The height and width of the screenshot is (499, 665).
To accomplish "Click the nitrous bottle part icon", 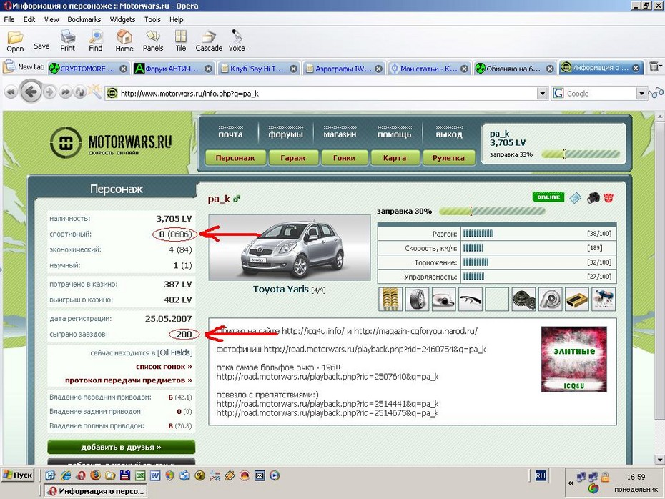I will click(x=604, y=299).
